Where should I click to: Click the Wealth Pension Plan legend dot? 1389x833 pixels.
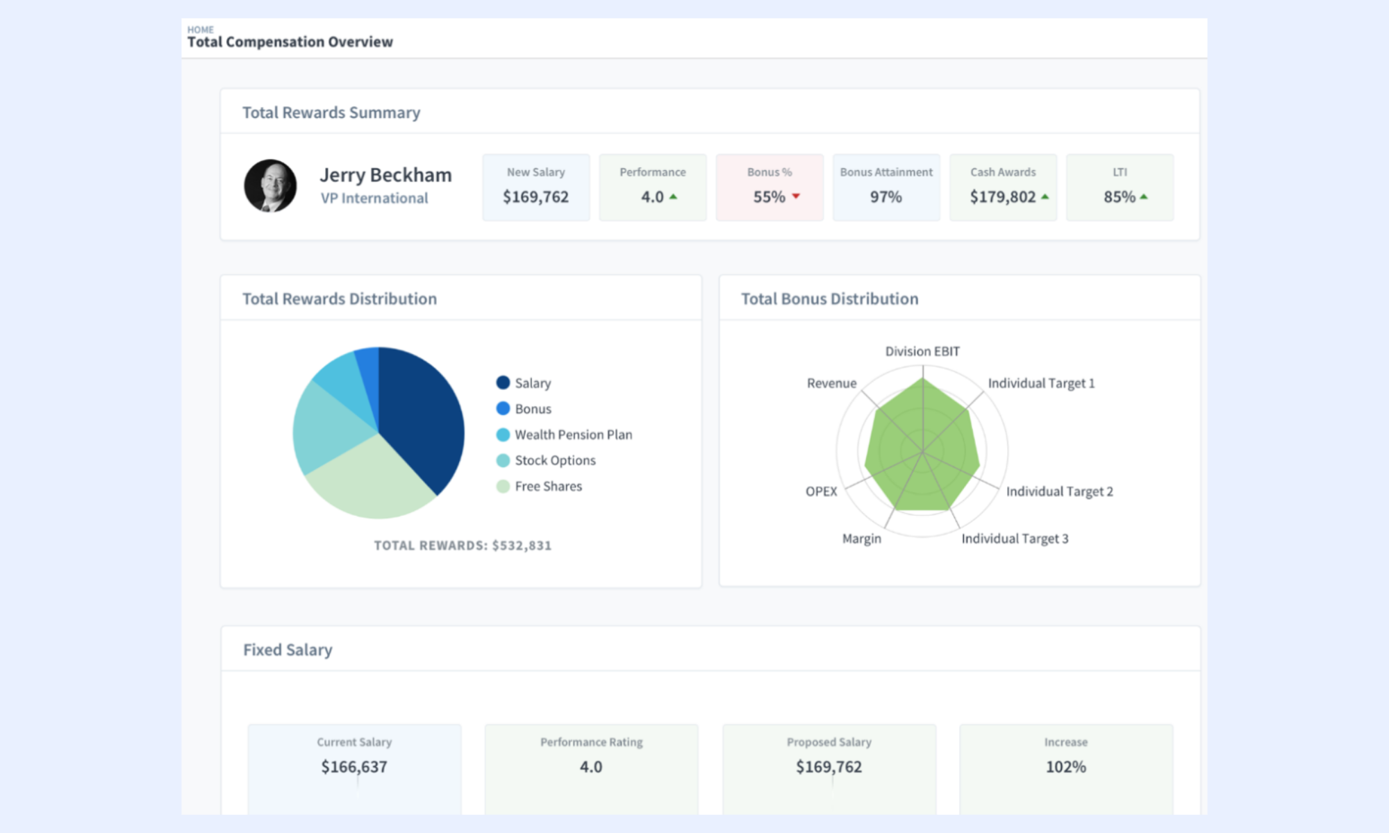pyautogui.click(x=503, y=435)
